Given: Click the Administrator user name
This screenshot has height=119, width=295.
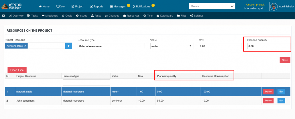Looking at the screenshot, I should coord(286,6).
